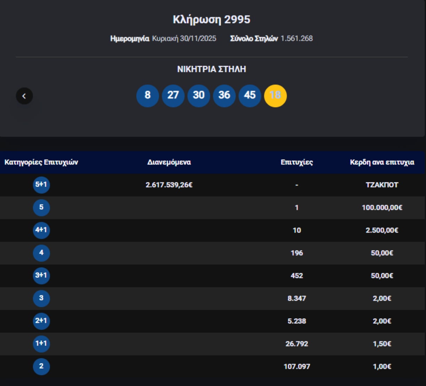The image size is (426, 386).
Task: Select the 5+1 category badge
Action: [41, 185]
